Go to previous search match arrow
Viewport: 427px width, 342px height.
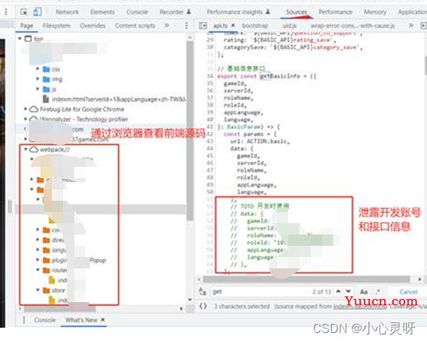point(338,292)
